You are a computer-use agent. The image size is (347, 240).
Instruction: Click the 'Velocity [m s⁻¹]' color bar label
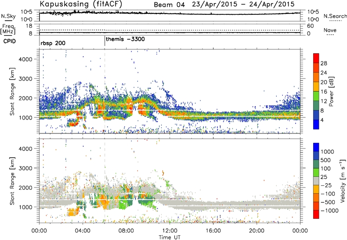click(343, 181)
